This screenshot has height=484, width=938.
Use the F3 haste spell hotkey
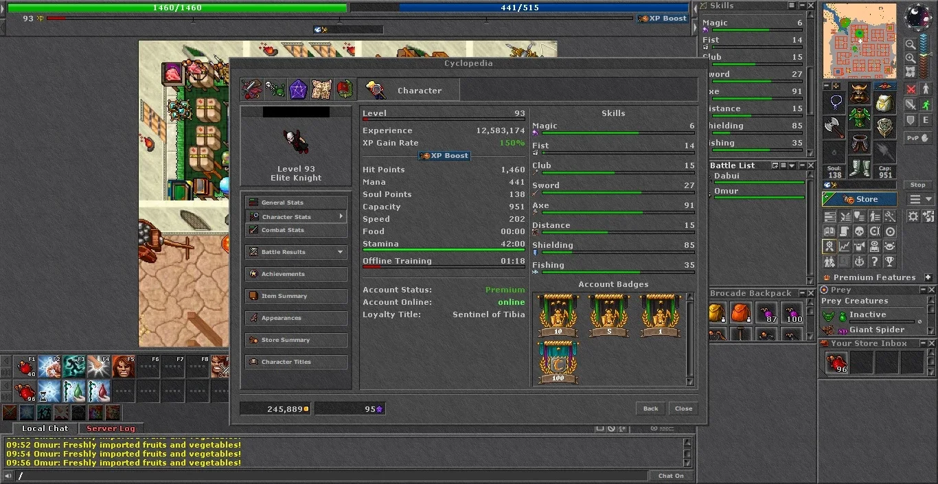pos(75,367)
